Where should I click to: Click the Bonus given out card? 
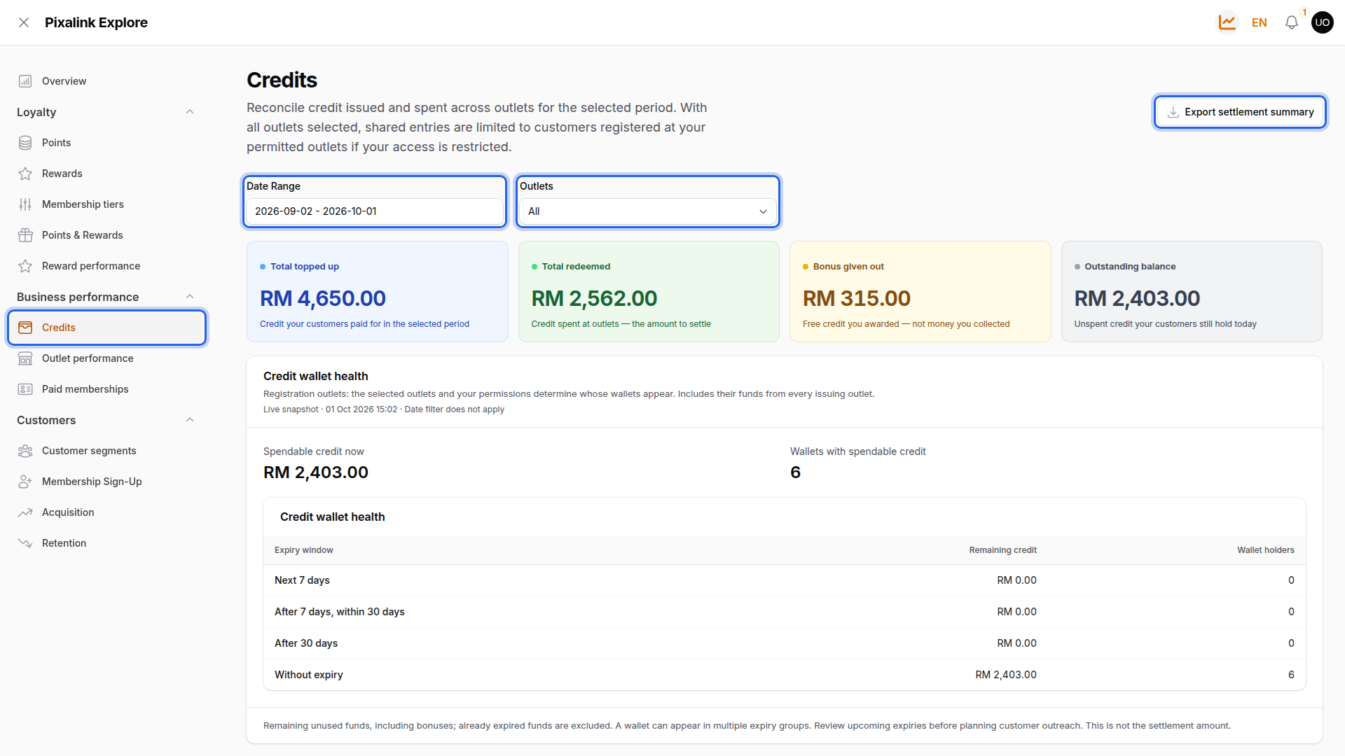pyautogui.click(x=920, y=292)
